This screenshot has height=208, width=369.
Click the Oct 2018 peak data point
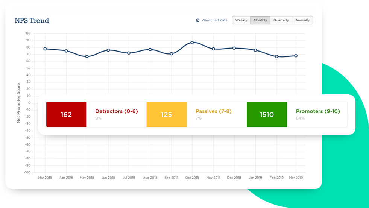192,43
